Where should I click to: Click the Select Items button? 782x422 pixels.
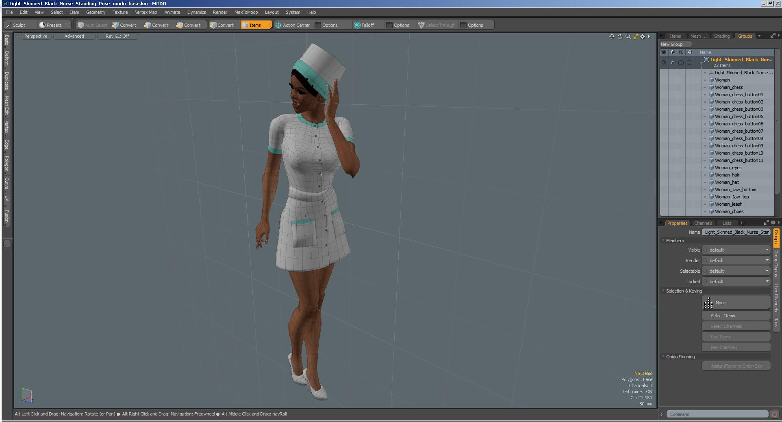click(736, 316)
